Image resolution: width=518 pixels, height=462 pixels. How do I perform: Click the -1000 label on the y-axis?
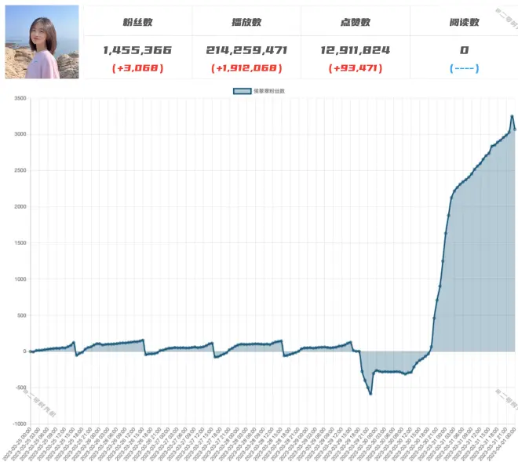(x=18, y=424)
